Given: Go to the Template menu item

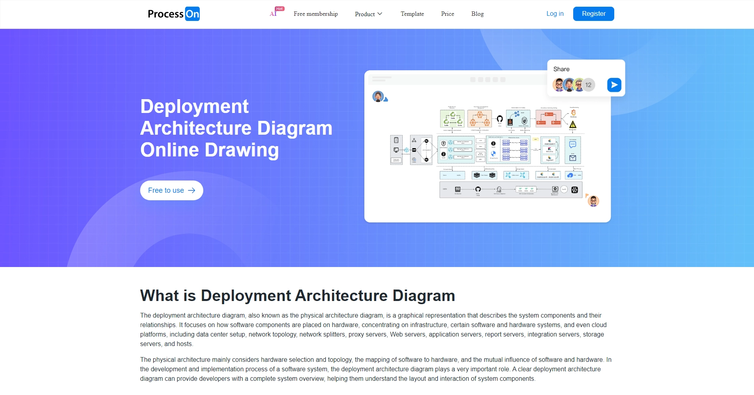Looking at the screenshot, I should point(412,14).
